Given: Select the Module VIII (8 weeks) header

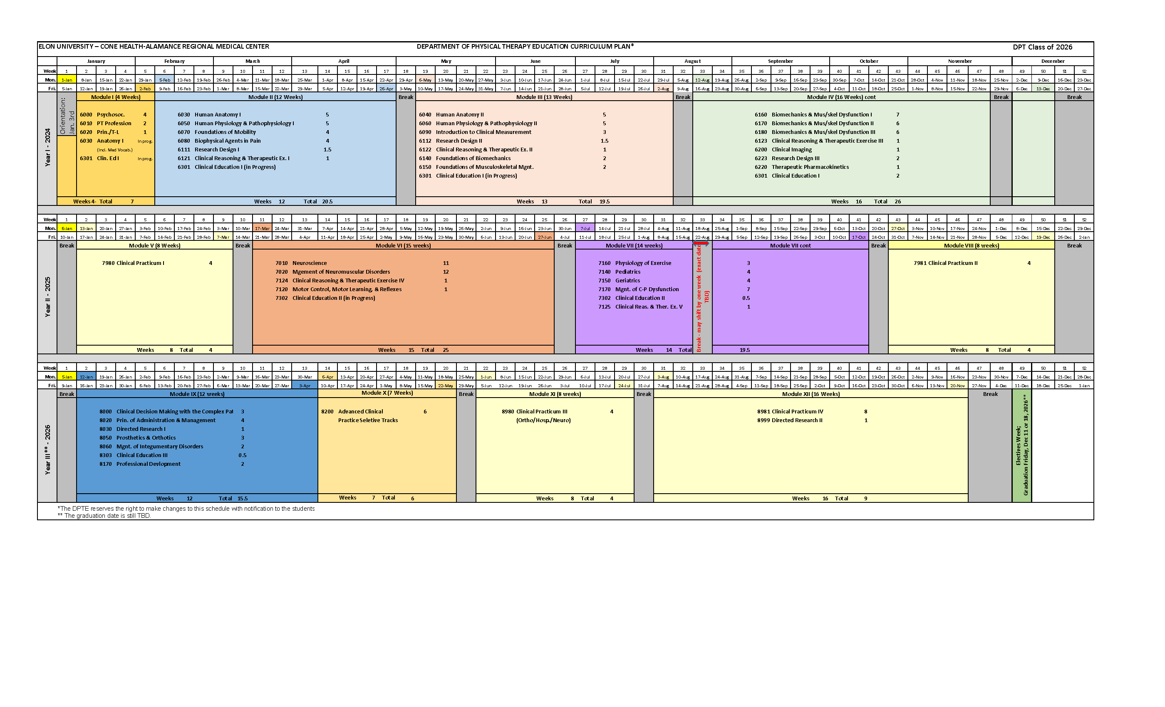Looking at the screenshot, I should (x=971, y=245).
